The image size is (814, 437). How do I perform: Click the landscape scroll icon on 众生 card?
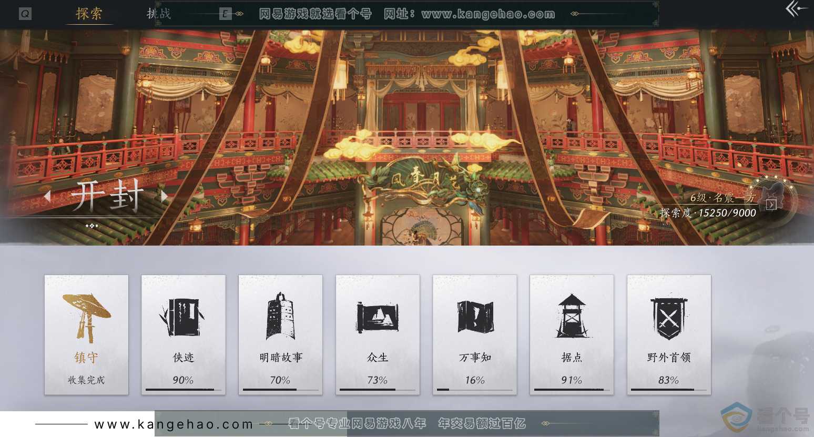tap(377, 317)
